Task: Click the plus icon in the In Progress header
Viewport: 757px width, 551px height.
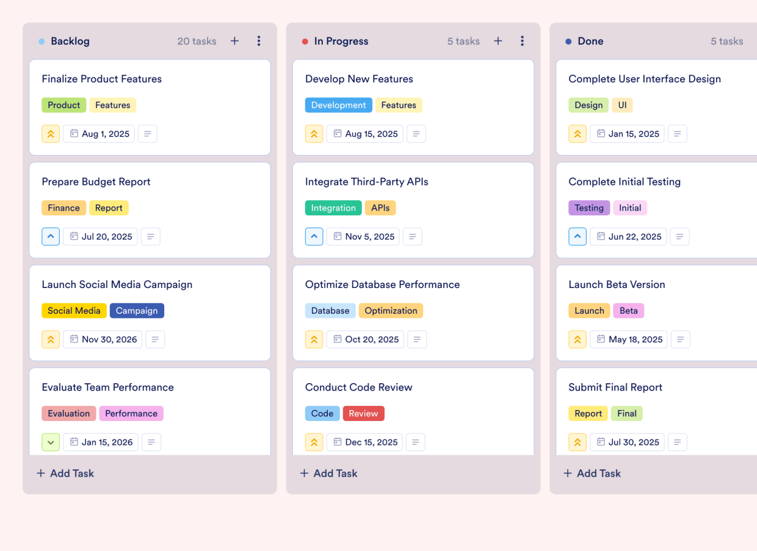Action: (x=498, y=41)
